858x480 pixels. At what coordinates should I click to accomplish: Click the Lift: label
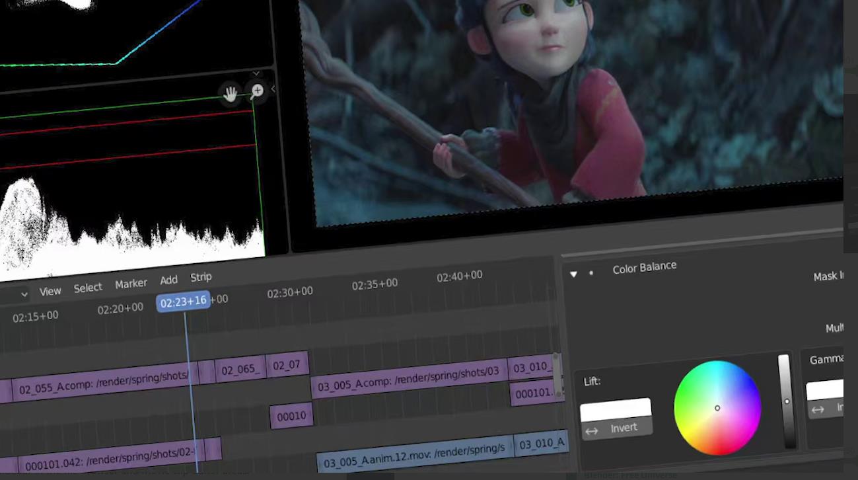(592, 381)
